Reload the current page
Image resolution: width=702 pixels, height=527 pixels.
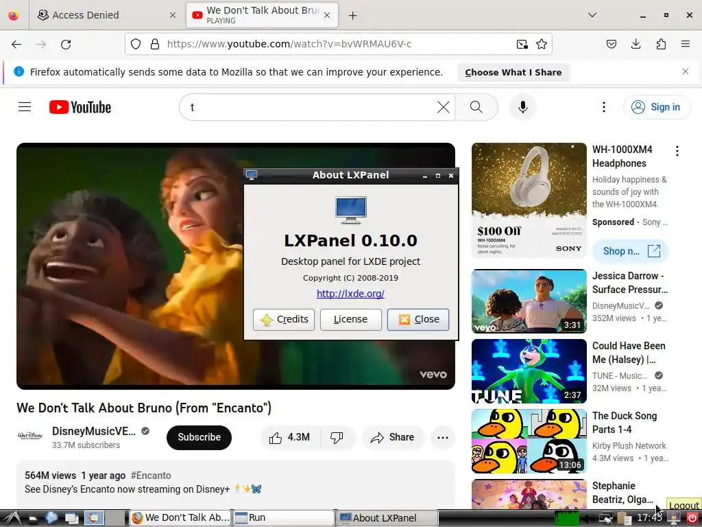[66, 44]
